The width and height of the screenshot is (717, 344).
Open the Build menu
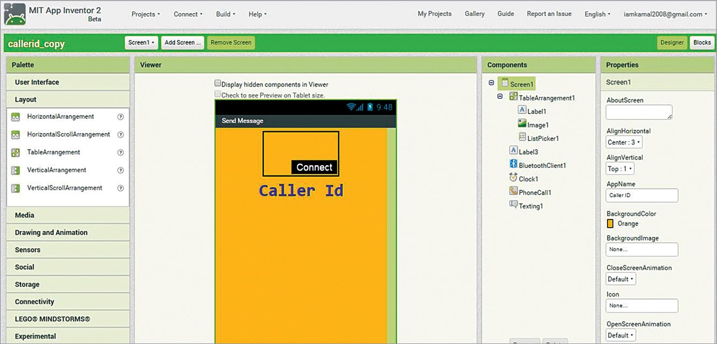tap(225, 15)
